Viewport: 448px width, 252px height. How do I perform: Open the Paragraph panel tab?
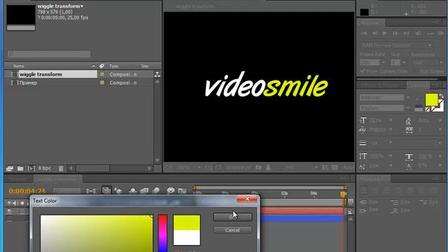373,179
